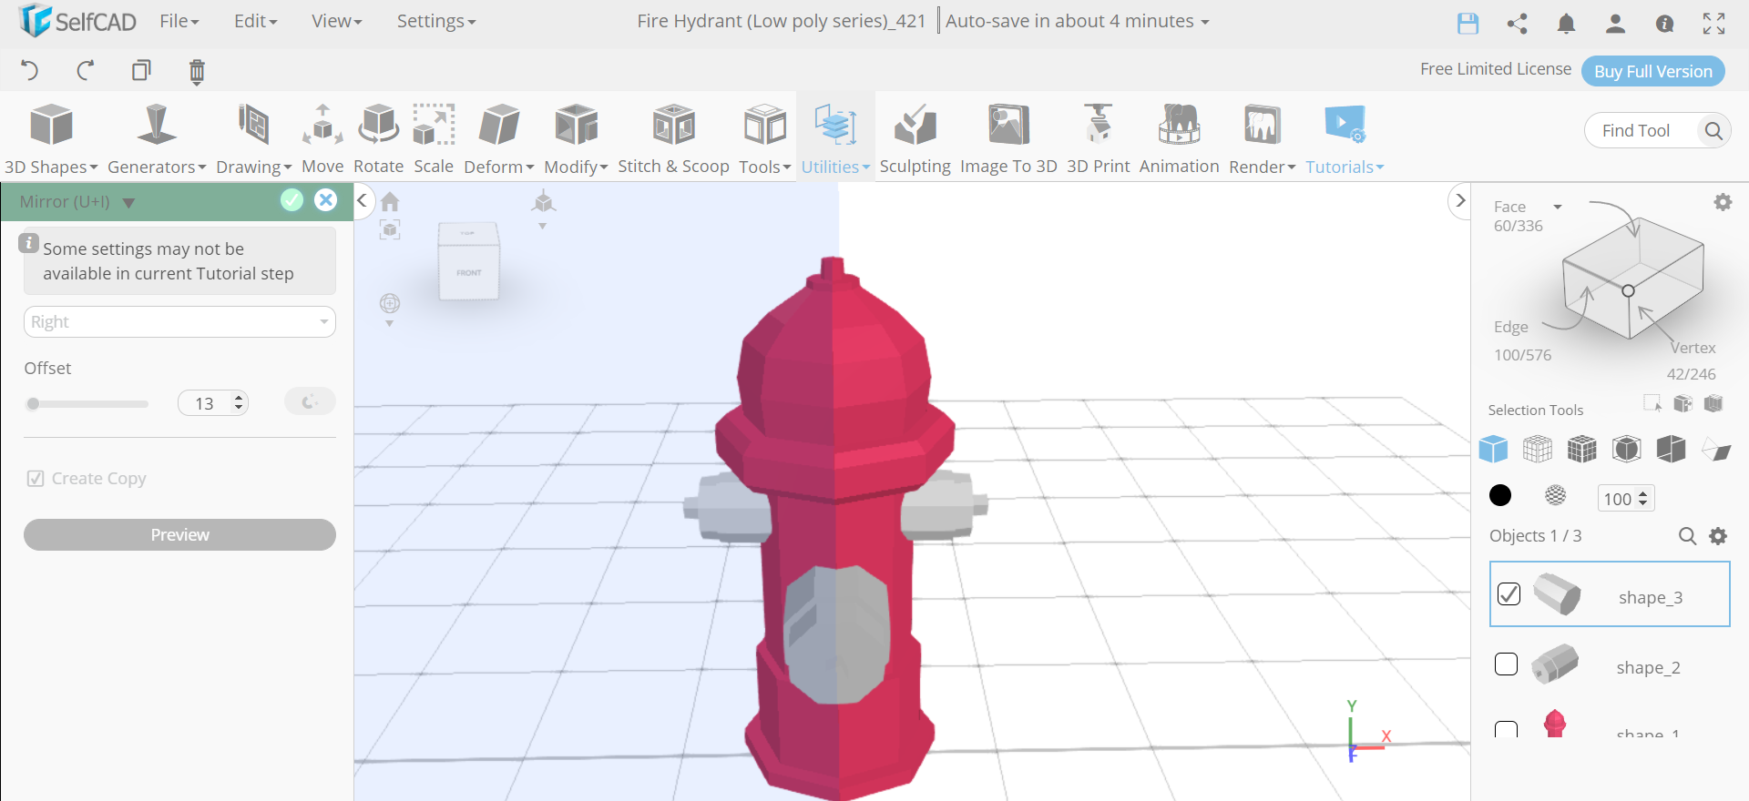Open the File menu
This screenshot has width=1749, height=801.
tap(179, 21)
